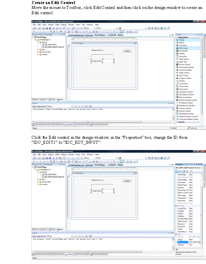The image size is (206, 264).
Task: Select 'Sample edit box' control in Toolbox screenshot
Action: click(102, 61)
